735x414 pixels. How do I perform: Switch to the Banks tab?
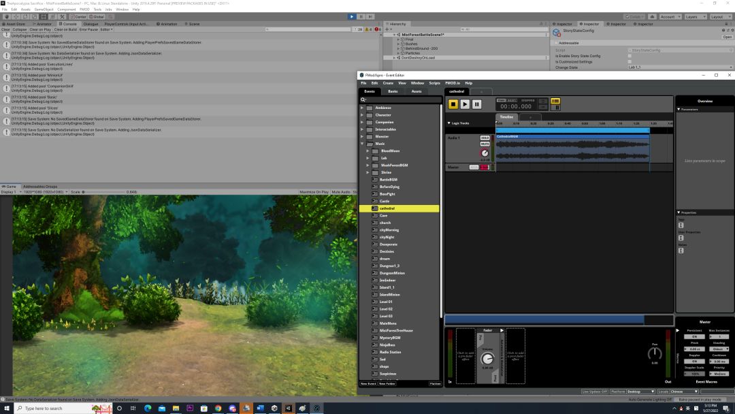point(393,91)
